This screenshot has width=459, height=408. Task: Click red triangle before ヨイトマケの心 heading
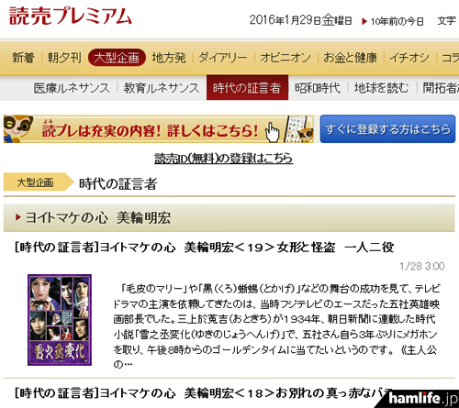(18, 217)
